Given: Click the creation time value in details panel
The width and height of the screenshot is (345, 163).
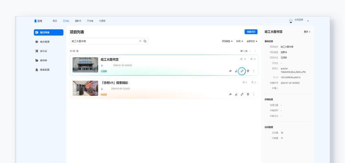Looking at the screenshot, I should pos(290,83).
